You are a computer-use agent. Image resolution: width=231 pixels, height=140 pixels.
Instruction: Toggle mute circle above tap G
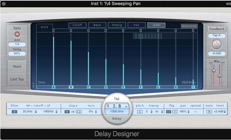tap(158, 30)
